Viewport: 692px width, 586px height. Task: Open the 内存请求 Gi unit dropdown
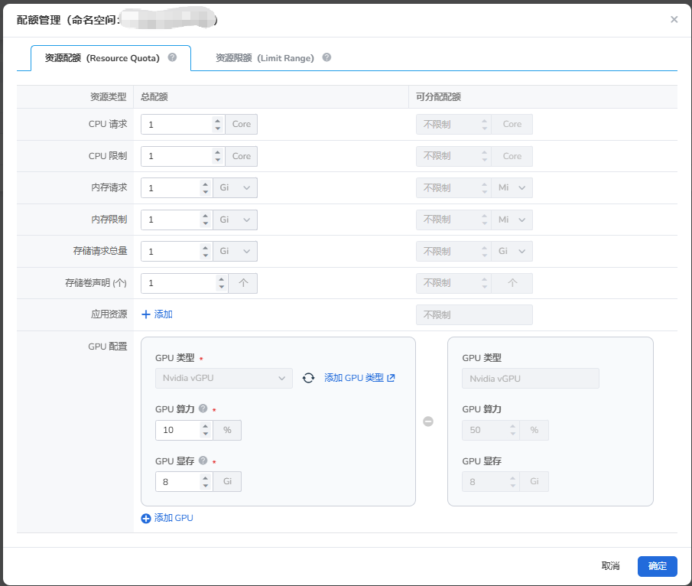236,187
